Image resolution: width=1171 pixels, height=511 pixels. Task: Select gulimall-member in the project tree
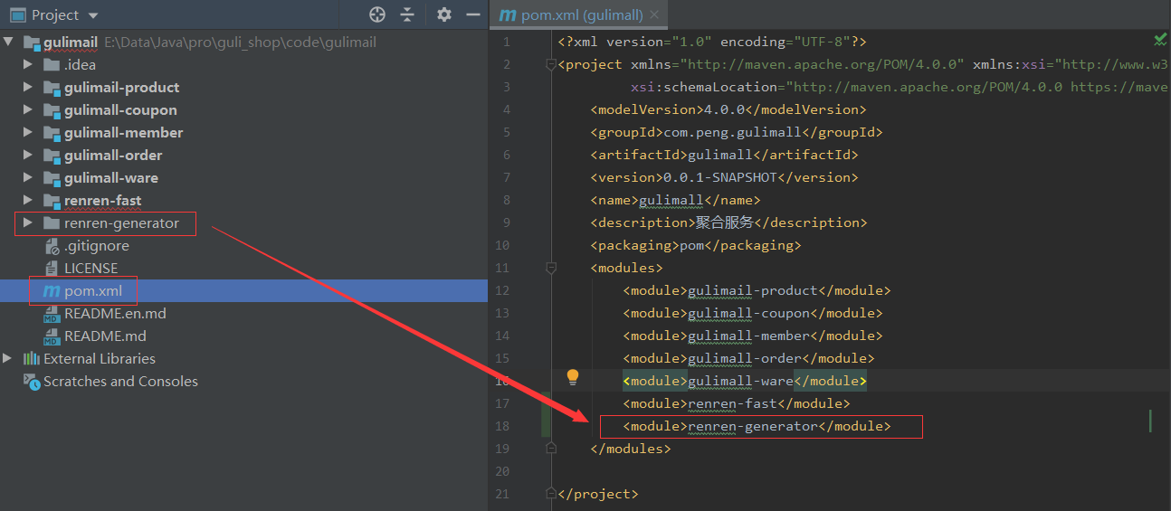124,133
